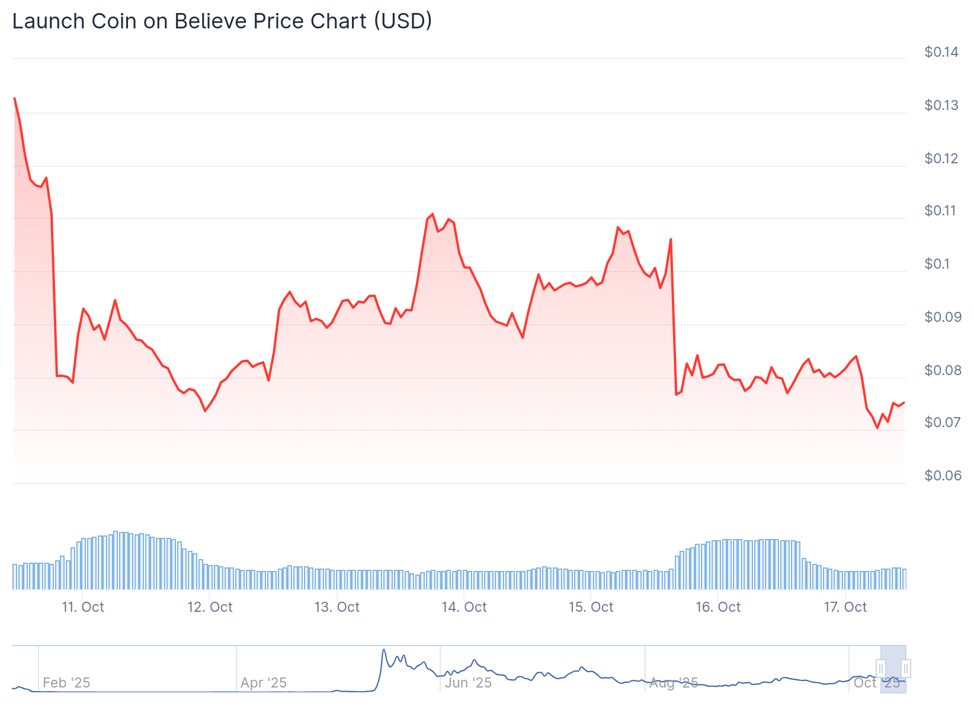Click the 11. Oct date axis label
The image size is (974, 710).
[x=83, y=607]
